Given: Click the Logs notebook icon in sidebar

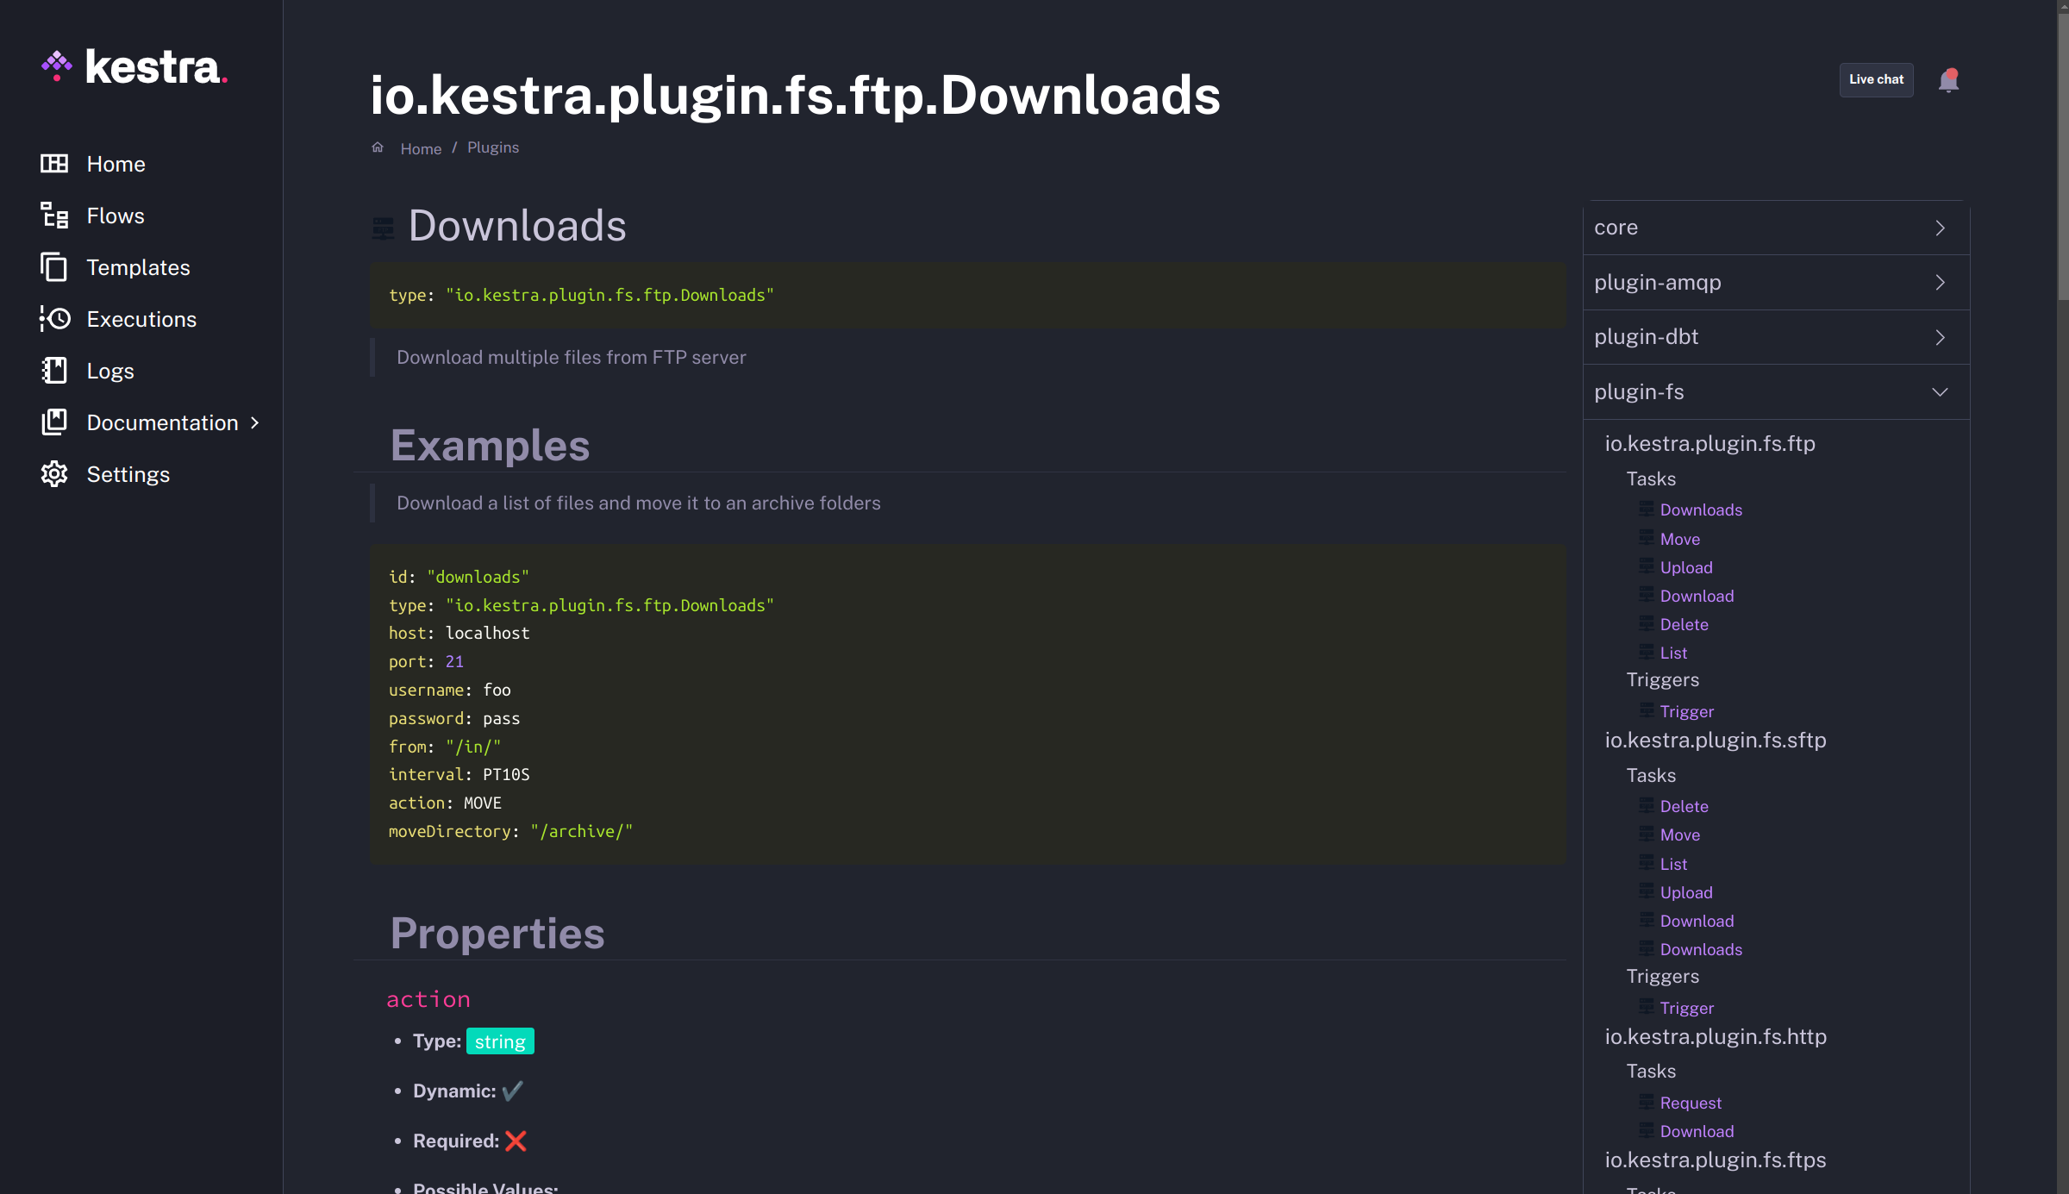Looking at the screenshot, I should [54, 371].
